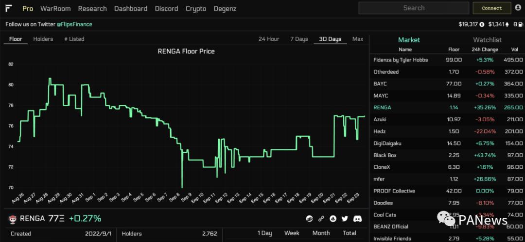The image size is (525, 242).
Task: Click the Flips Finance logo icon
Action: tap(9, 8)
